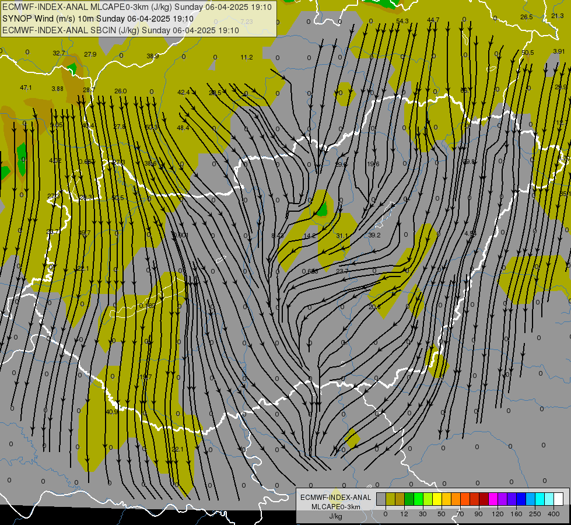Click the map value 49.7

(85, 233)
